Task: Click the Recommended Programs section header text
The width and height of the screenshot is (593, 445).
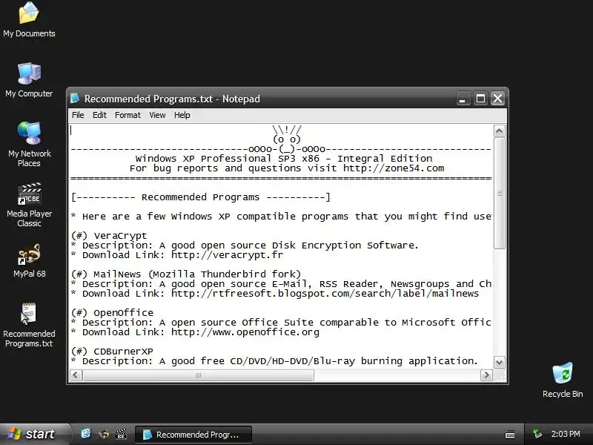Action: pyautogui.click(x=201, y=197)
